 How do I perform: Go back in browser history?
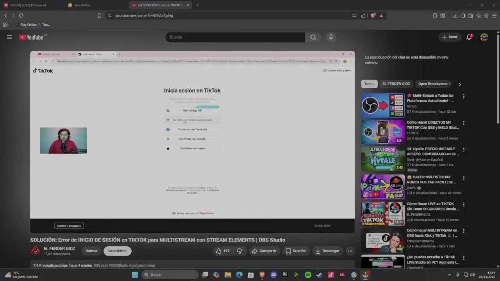5,16
